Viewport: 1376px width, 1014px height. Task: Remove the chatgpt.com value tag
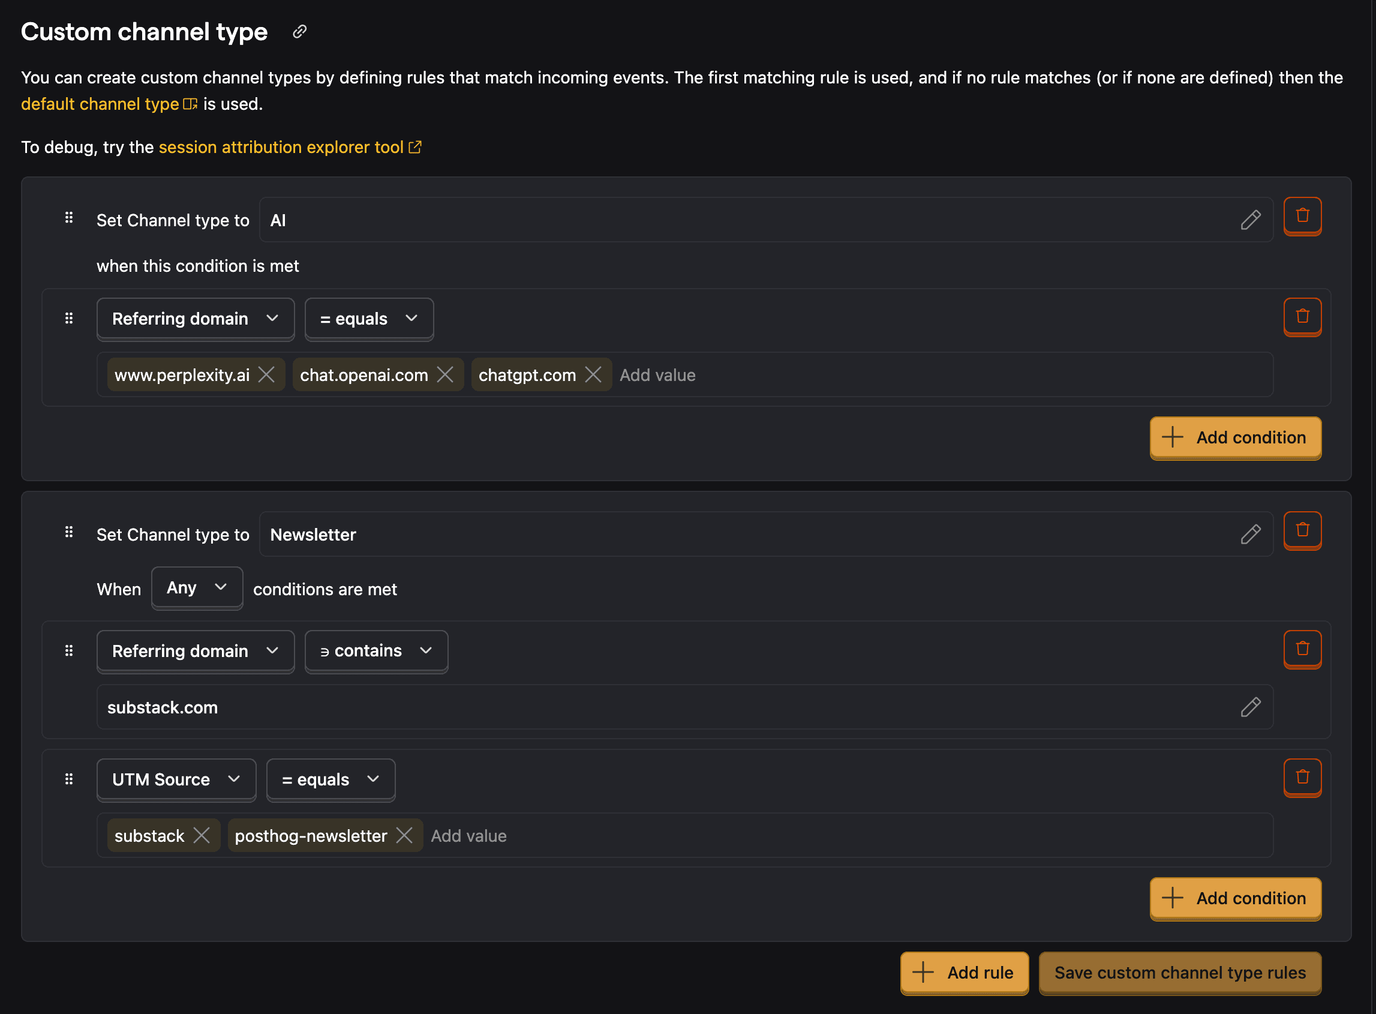coord(593,374)
